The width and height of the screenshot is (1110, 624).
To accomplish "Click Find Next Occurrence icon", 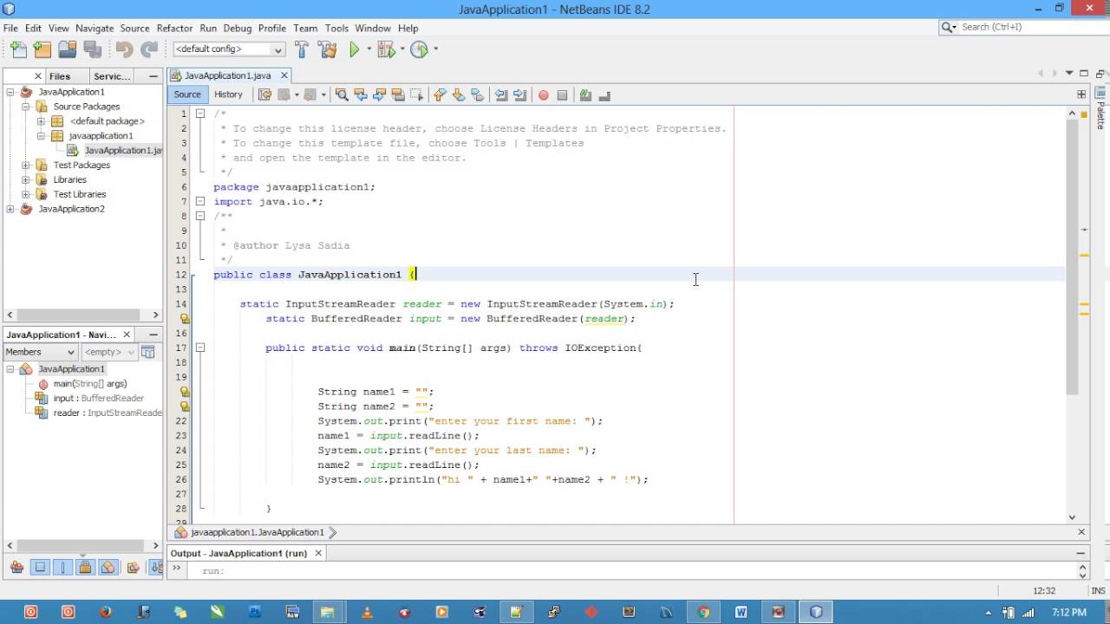I will tap(379, 94).
